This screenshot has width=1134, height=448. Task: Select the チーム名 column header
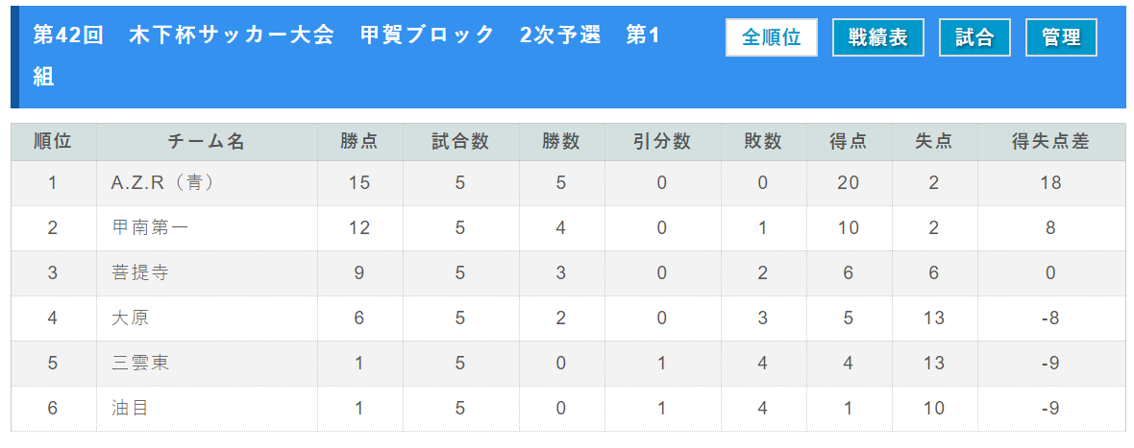point(207,141)
